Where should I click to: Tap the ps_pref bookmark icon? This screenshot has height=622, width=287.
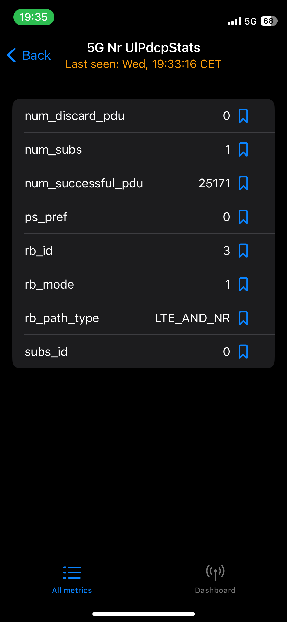(x=243, y=217)
